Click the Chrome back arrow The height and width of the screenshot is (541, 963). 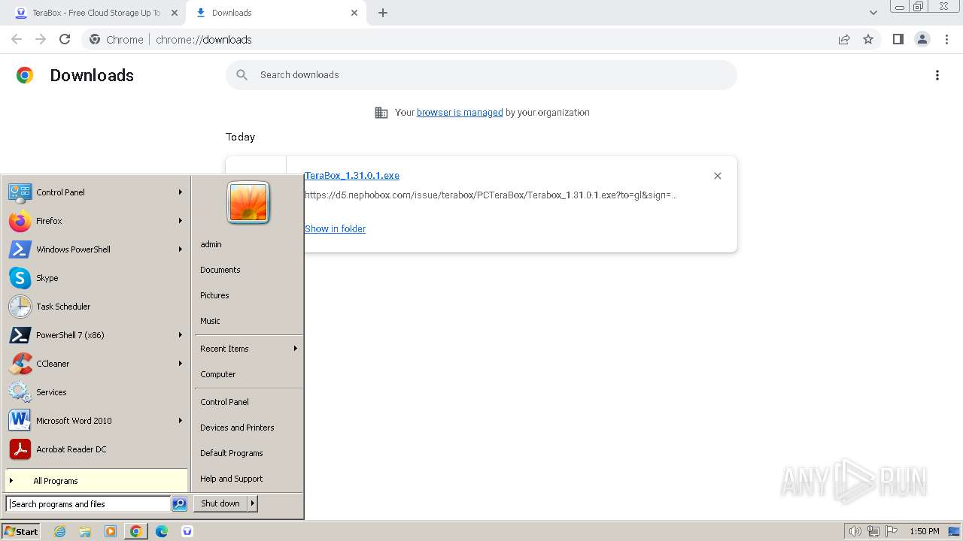coord(17,39)
